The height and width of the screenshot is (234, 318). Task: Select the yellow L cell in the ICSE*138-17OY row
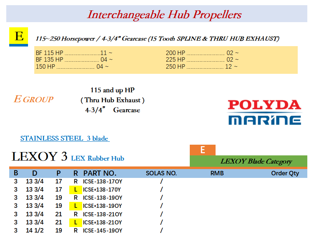coord(76,189)
